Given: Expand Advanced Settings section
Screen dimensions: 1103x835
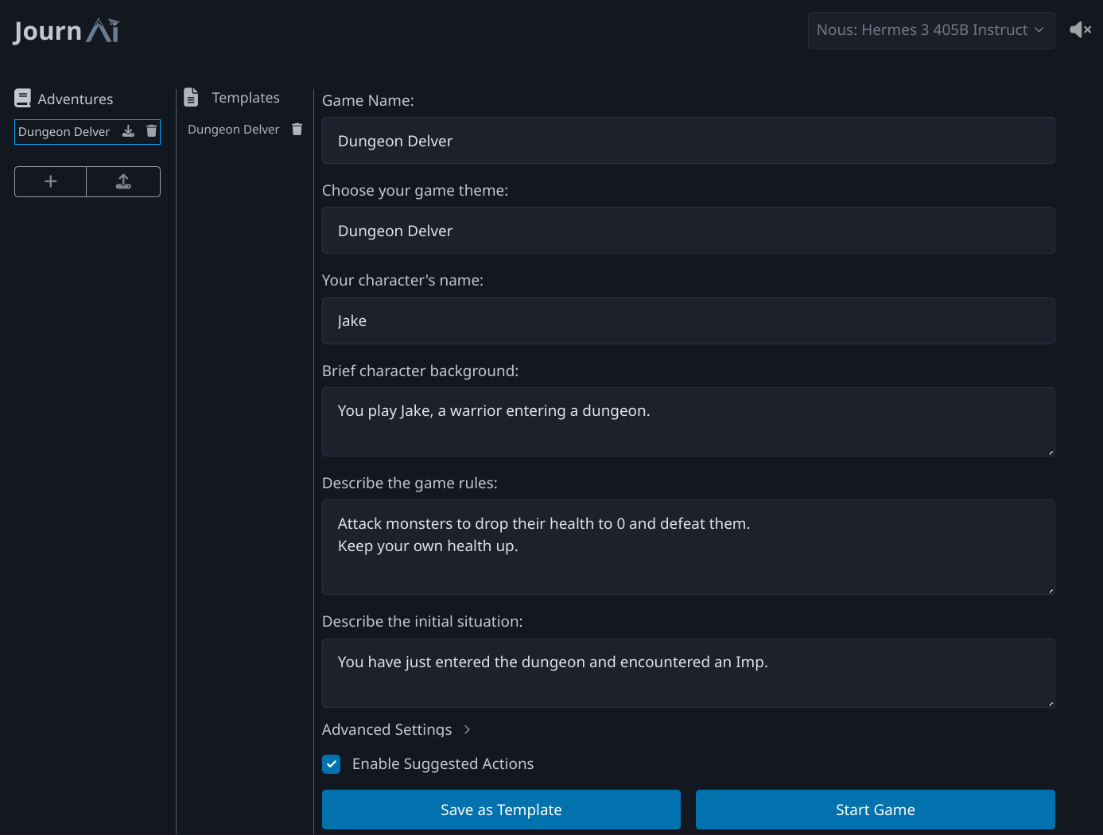Looking at the screenshot, I should click(396, 729).
